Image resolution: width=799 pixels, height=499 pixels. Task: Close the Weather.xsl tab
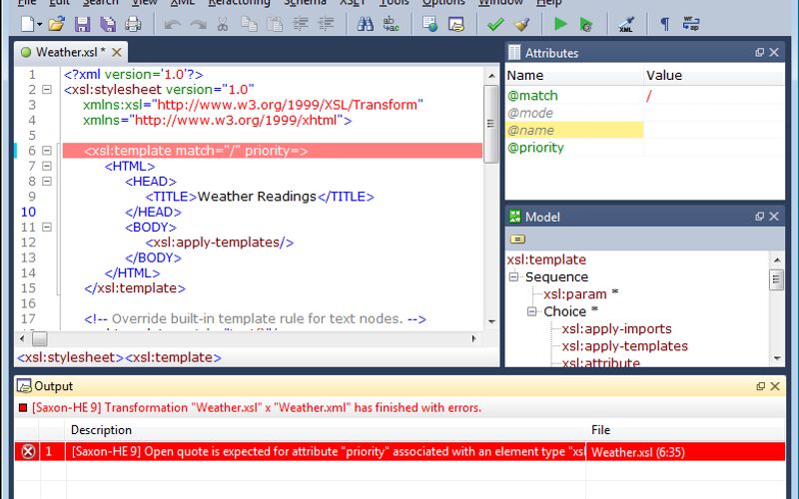117,52
